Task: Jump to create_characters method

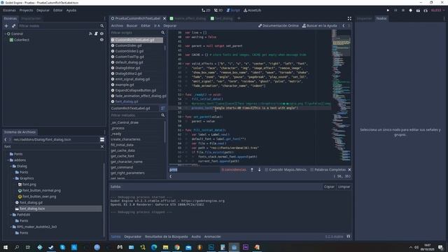Action: pyautogui.click(x=125, y=139)
